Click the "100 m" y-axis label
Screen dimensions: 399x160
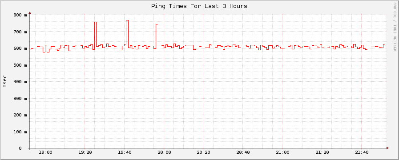(x=20, y=132)
